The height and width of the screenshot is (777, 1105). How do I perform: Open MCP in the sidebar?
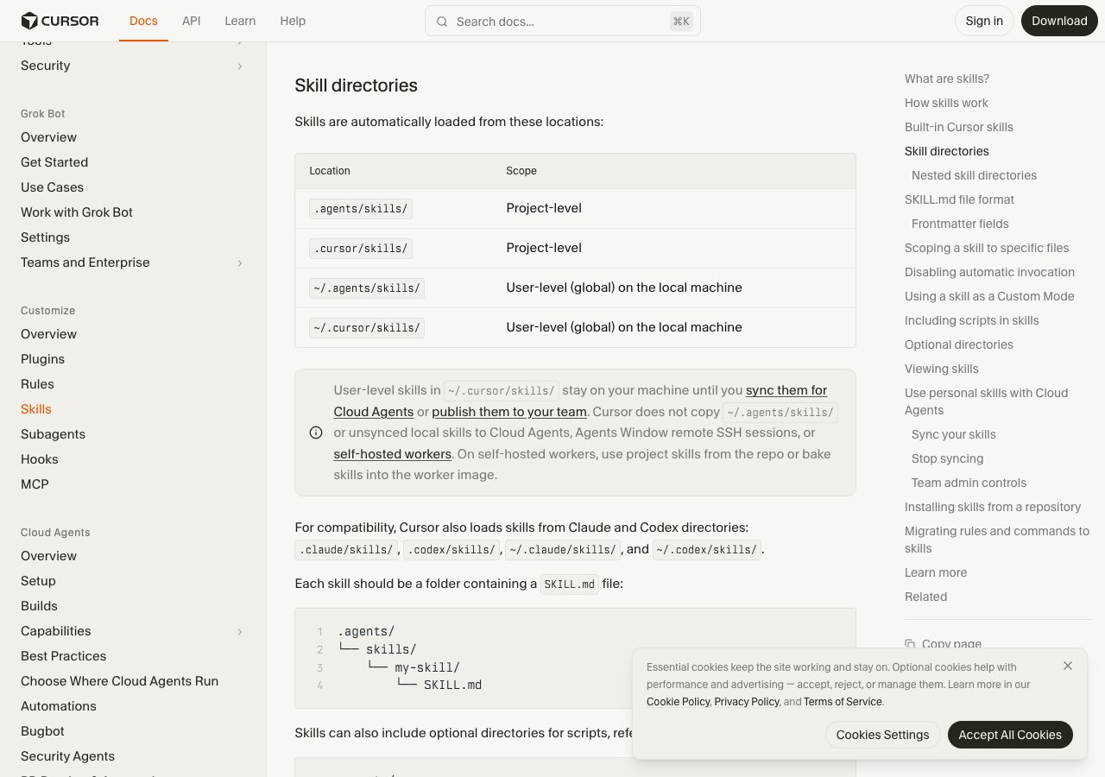pyautogui.click(x=35, y=484)
